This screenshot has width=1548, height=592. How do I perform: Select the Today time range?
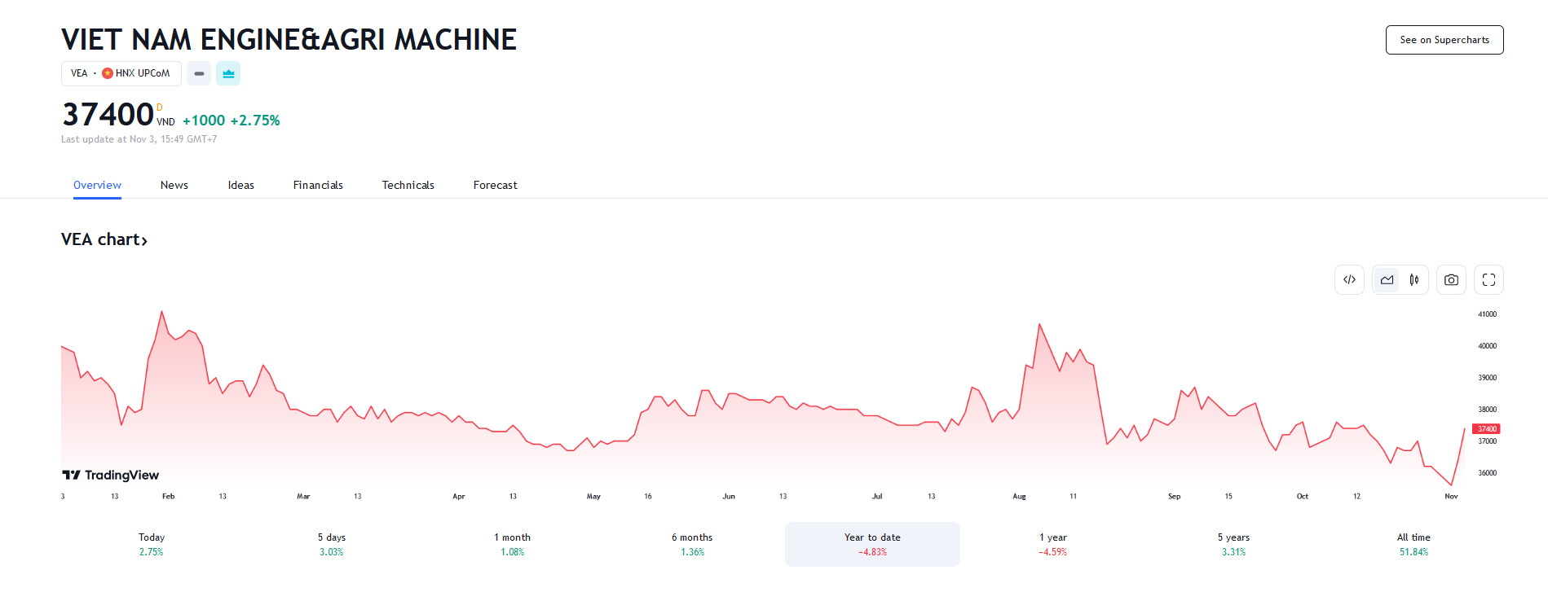(x=152, y=544)
